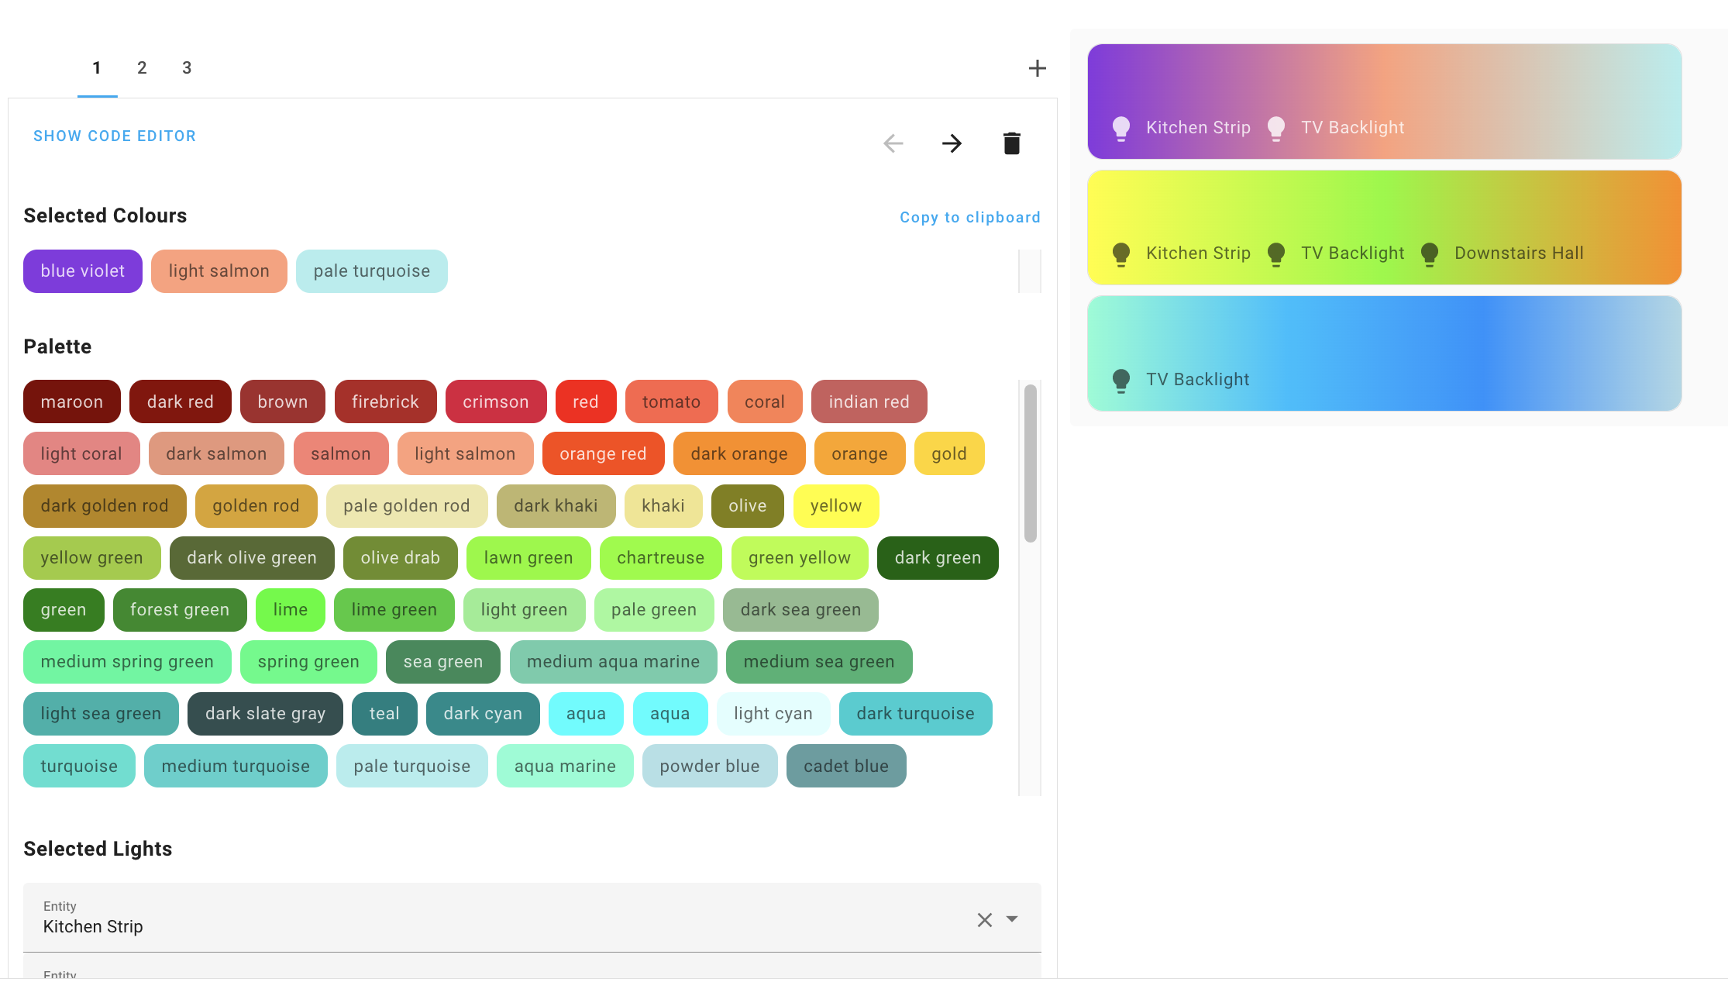
Task: Select the dark turquoise color swatch
Action: pos(915,714)
